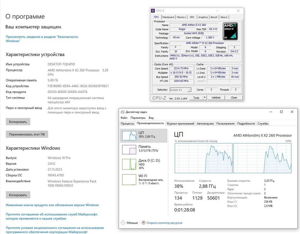The height and width of the screenshot is (234, 300).
Task: Switch to the Memory tab in CPU-Z
Action: 181,17
